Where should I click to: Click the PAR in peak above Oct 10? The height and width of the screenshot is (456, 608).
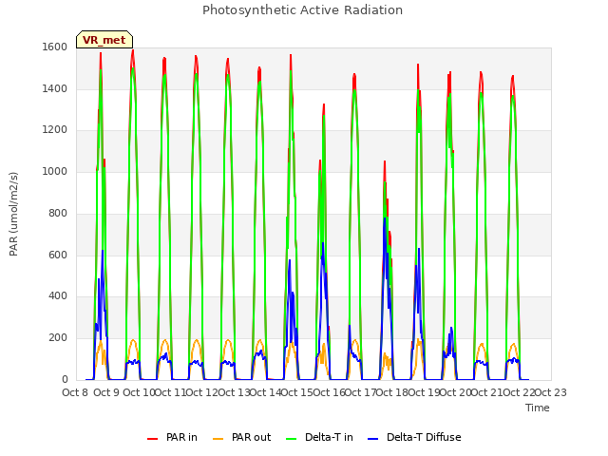coord(133,50)
